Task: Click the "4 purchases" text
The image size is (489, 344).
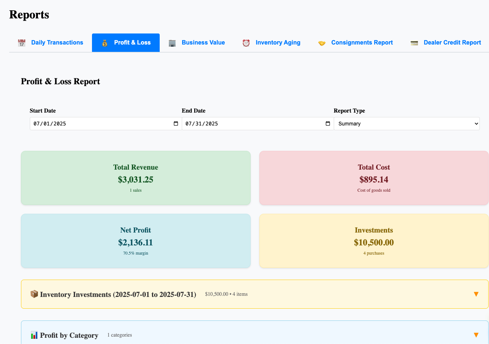Action: pyautogui.click(x=374, y=253)
